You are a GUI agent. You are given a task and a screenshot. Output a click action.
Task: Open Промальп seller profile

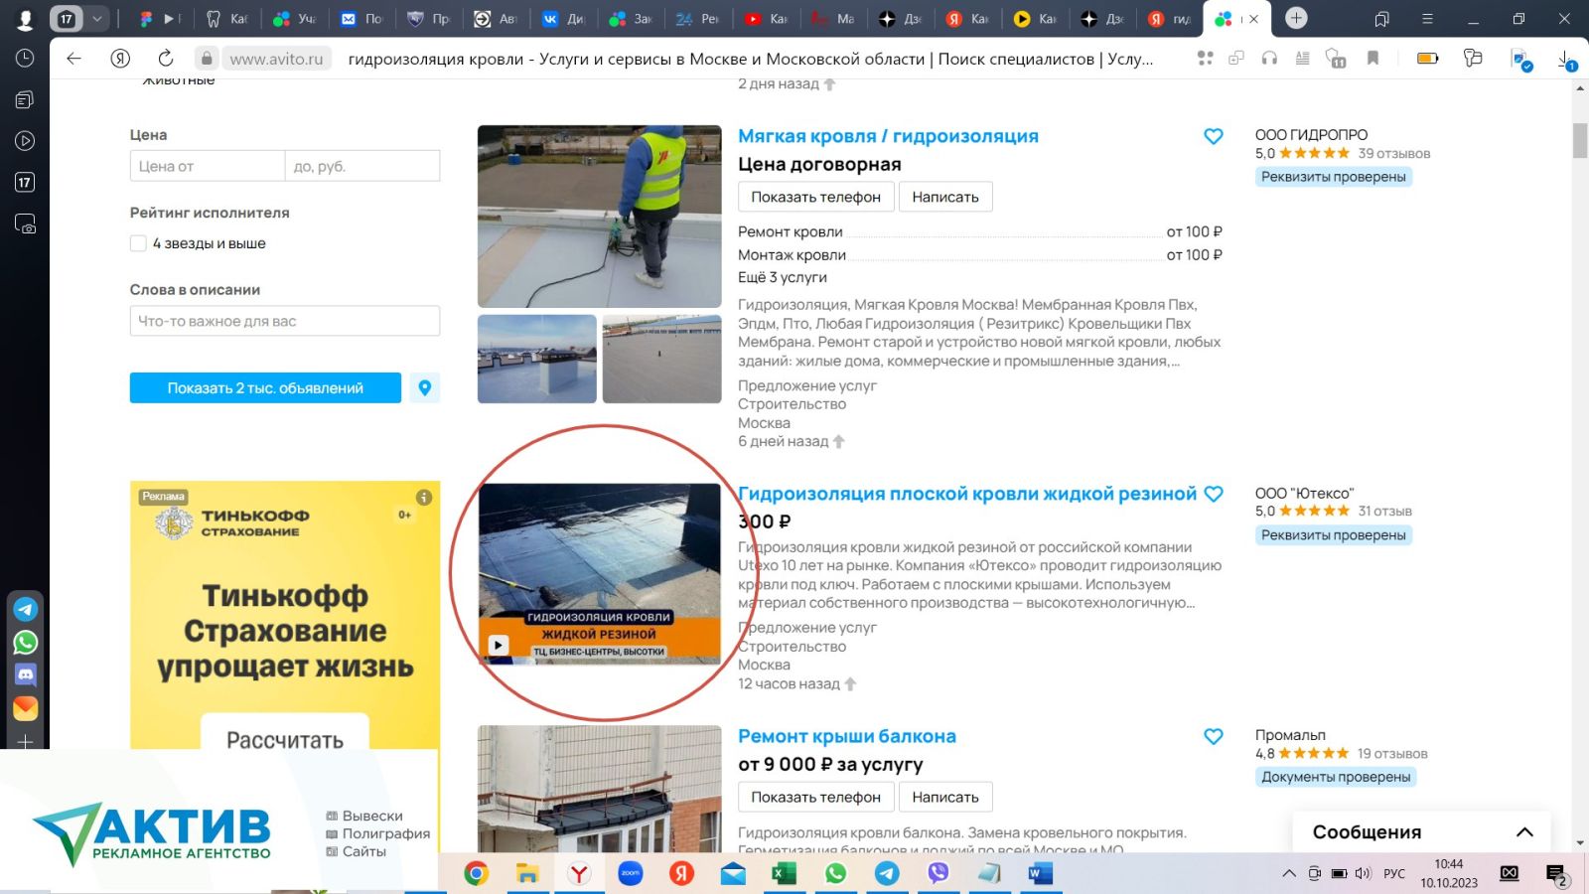tap(1290, 735)
